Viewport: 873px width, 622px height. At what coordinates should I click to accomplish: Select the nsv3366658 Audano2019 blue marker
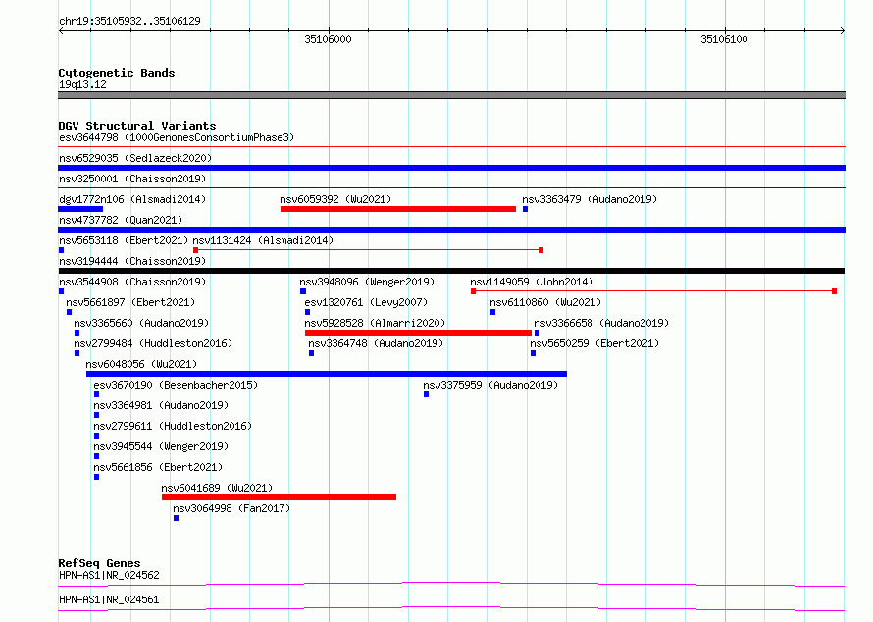pos(537,333)
